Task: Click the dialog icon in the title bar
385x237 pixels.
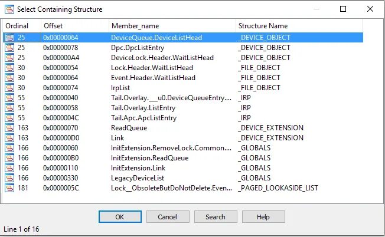Action: point(9,9)
